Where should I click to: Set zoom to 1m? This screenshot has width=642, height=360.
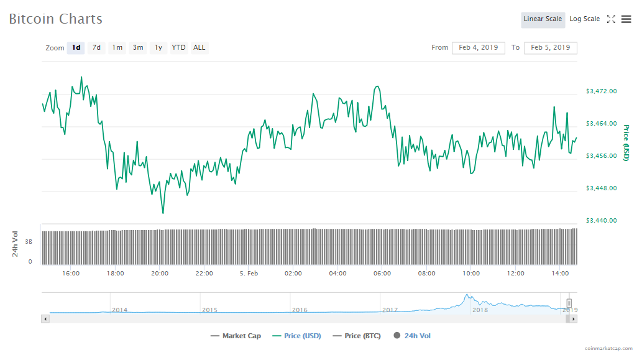(x=117, y=48)
